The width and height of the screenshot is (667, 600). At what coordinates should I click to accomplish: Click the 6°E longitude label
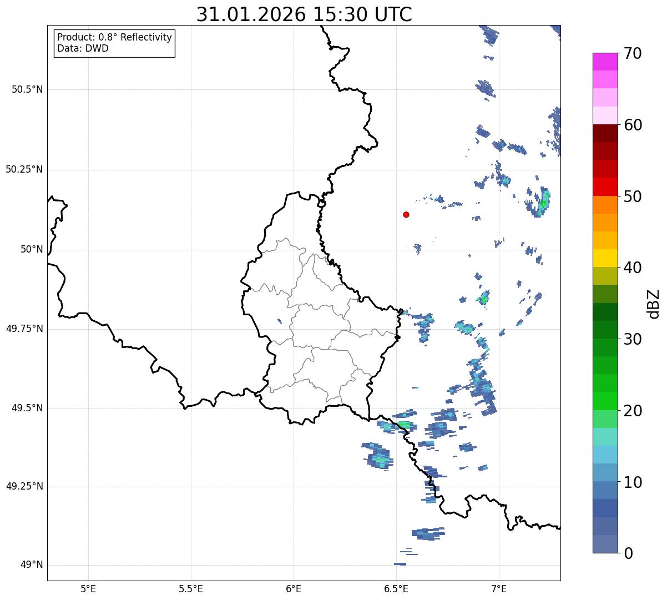click(x=294, y=588)
